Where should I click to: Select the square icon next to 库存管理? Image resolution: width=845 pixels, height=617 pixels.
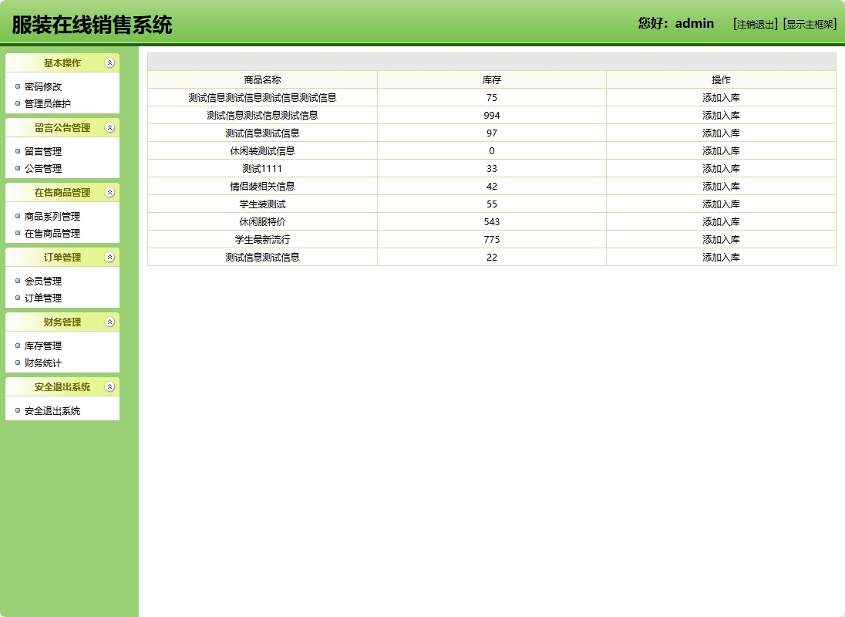[x=17, y=346]
